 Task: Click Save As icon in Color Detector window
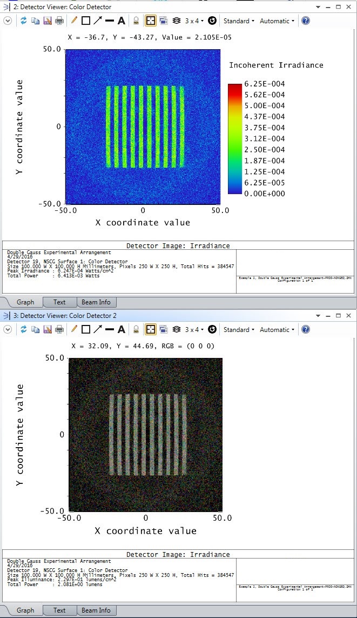tap(47, 21)
